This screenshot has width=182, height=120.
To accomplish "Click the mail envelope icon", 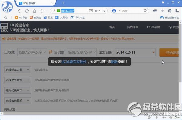I will pos(91,11).
